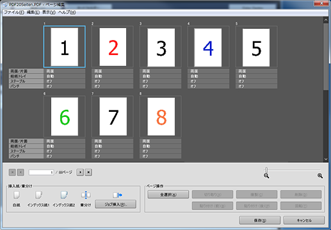This screenshot has height=230, width=331.
Task: Insert index paper 2 (インデックス紙2) icon
Action: click(x=64, y=195)
